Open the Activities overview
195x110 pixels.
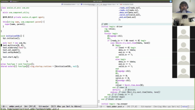5,1
